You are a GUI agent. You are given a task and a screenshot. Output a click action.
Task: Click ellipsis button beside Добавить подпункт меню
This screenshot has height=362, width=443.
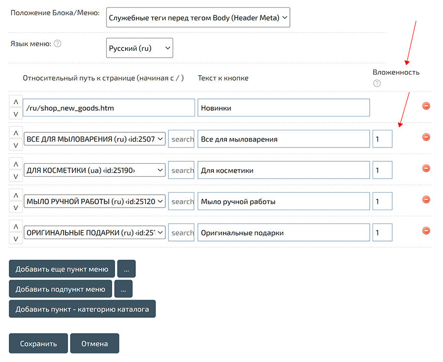[123, 289]
